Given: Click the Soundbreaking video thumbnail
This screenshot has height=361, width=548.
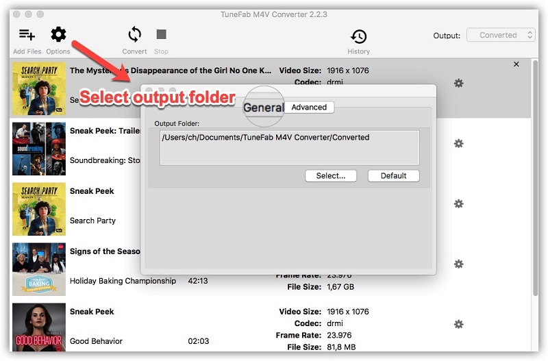Looking at the screenshot, I should [x=39, y=149].
